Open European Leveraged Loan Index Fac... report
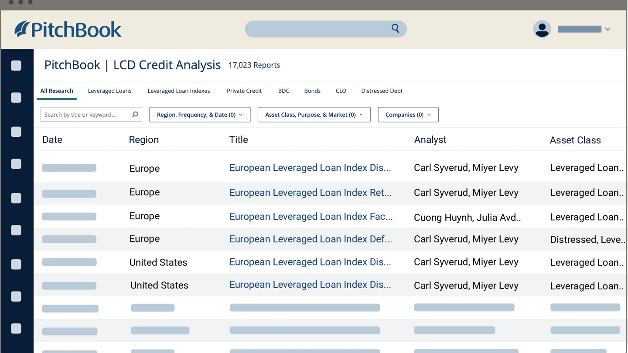Screen dimensions: 628x353 point(311,217)
